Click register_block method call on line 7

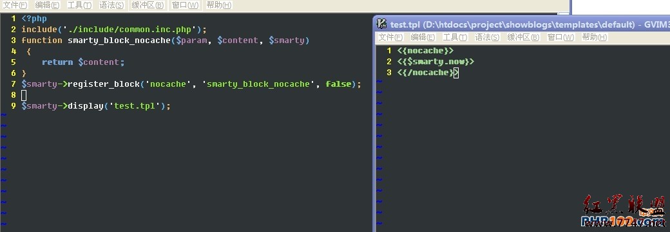(104, 84)
